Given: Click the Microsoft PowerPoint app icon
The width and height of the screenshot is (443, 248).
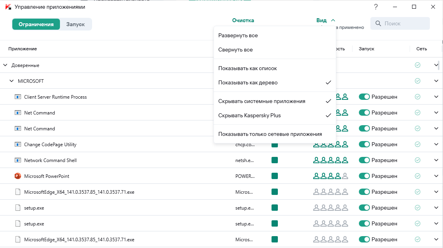Looking at the screenshot, I should coord(17,176).
